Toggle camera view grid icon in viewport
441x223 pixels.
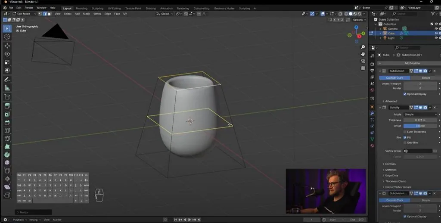363,68
